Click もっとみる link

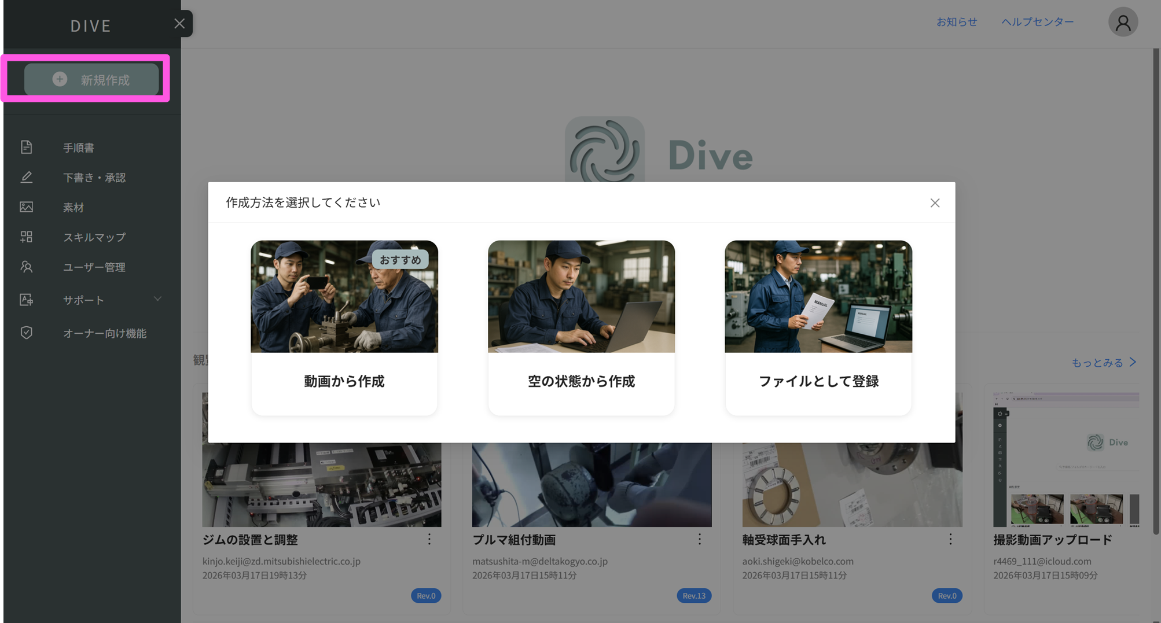coord(1103,363)
